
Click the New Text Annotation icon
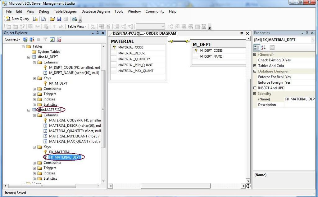pos(61,27)
